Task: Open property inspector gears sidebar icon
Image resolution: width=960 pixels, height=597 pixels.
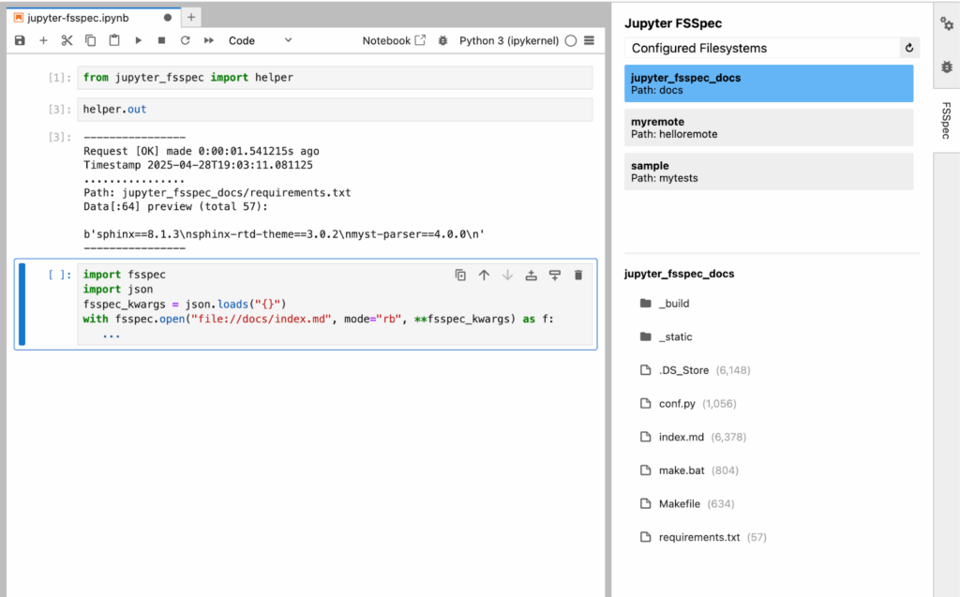Action: [x=947, y=23]
